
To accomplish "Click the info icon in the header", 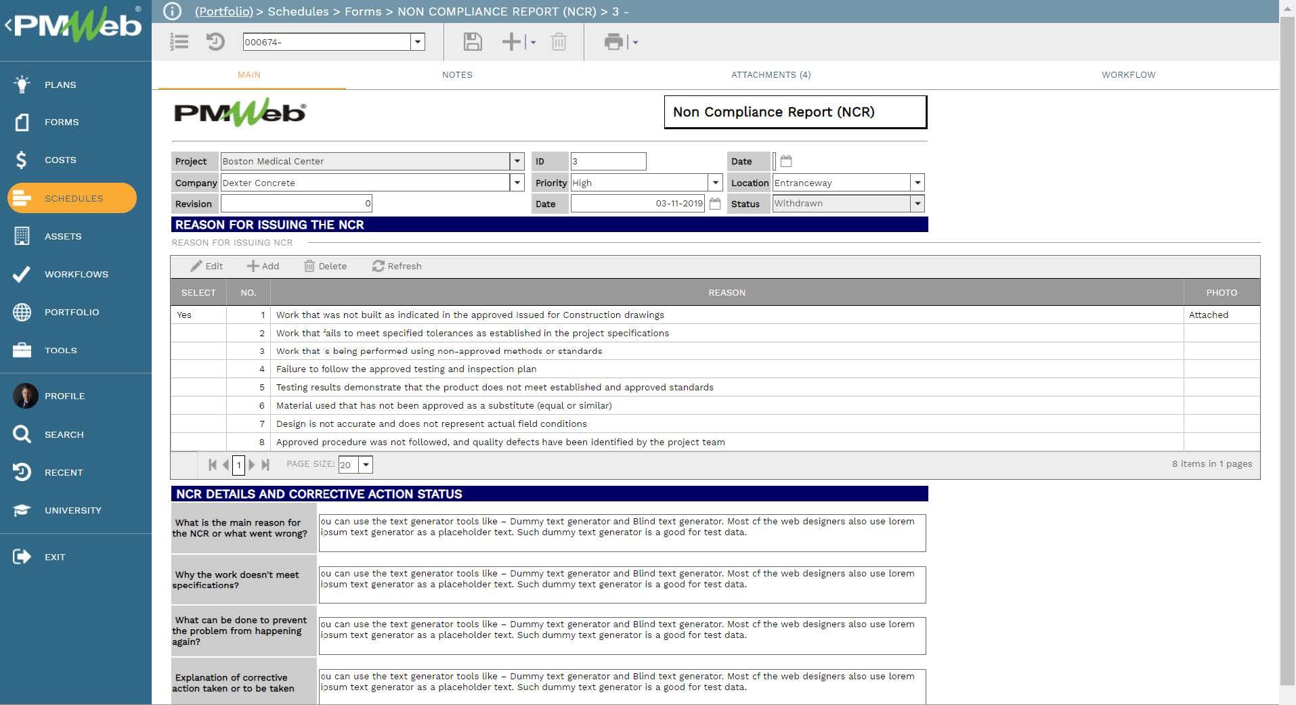I will click(173, 11).
